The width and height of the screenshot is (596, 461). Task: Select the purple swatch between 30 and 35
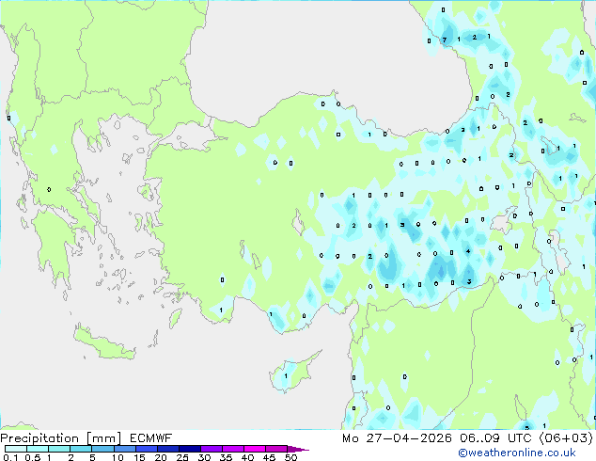(211, 449)
